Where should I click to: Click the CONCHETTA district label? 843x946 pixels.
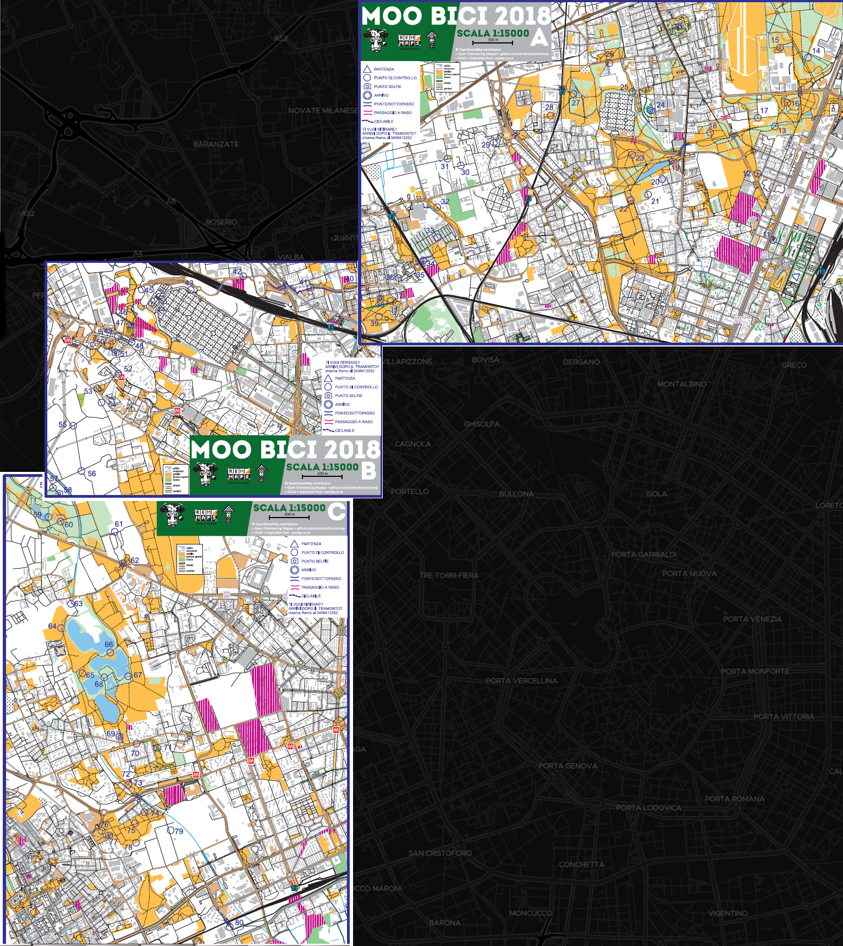[581, 864]
